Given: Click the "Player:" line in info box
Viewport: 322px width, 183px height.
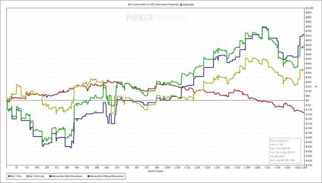Looking at the screenshot, I should tap(280, 141).
